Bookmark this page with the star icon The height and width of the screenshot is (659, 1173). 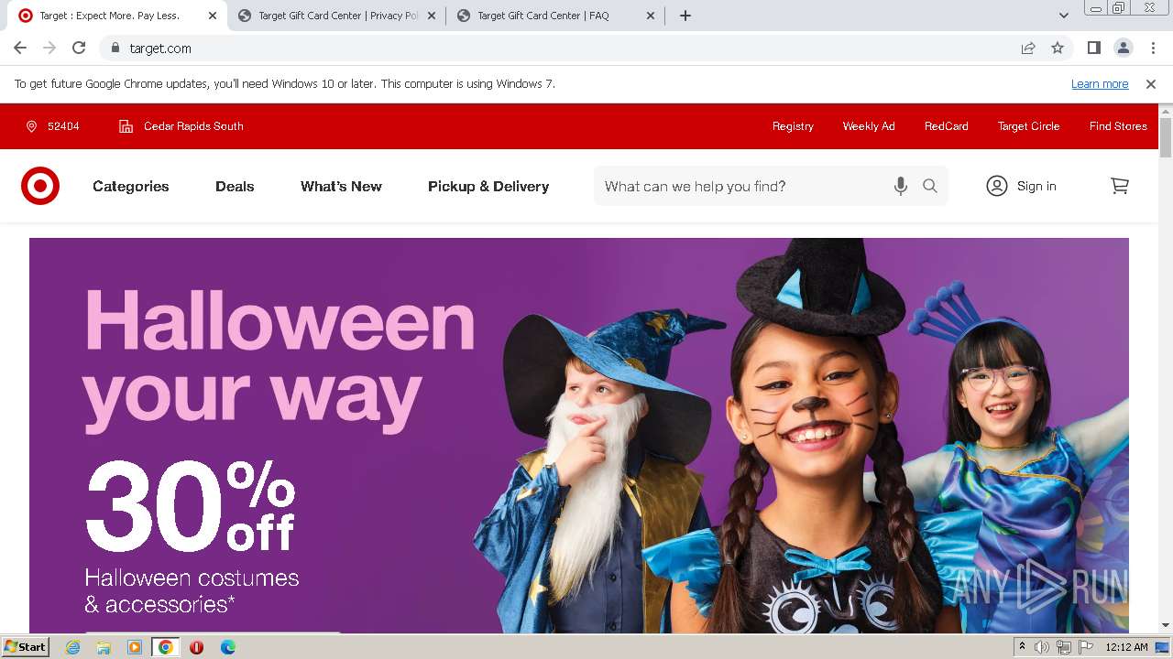[1058, 48]
